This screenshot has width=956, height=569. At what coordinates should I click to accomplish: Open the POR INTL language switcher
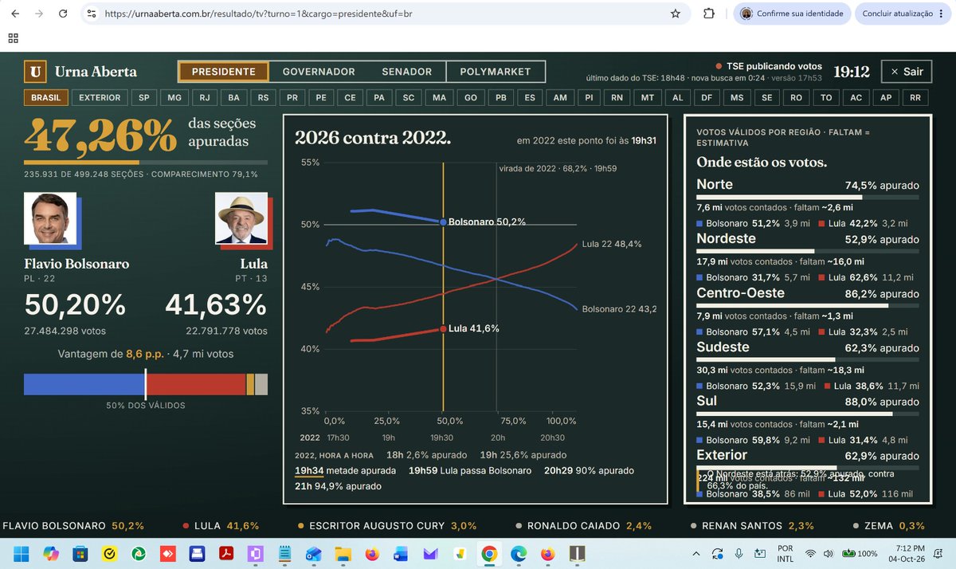coord(784,553)
